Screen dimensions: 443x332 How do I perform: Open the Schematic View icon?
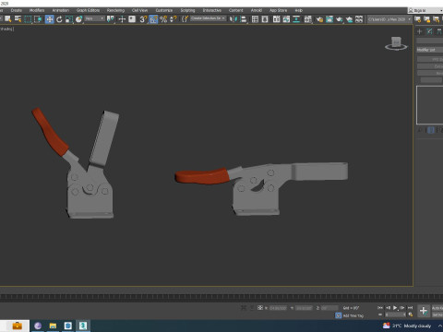(296, 19)
